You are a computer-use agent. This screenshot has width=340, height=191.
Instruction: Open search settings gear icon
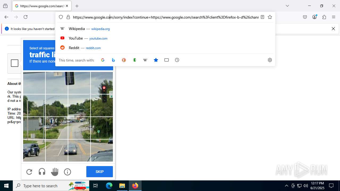pos(270,60)
